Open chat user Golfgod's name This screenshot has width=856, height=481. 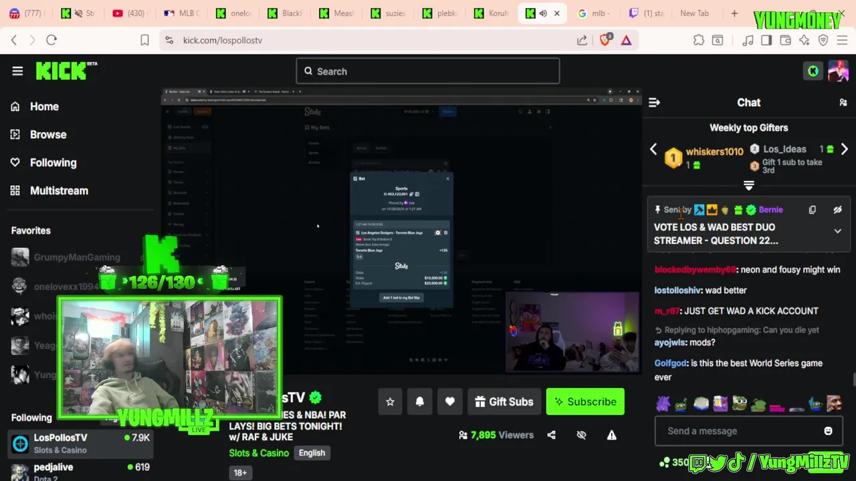click(671, 363)
